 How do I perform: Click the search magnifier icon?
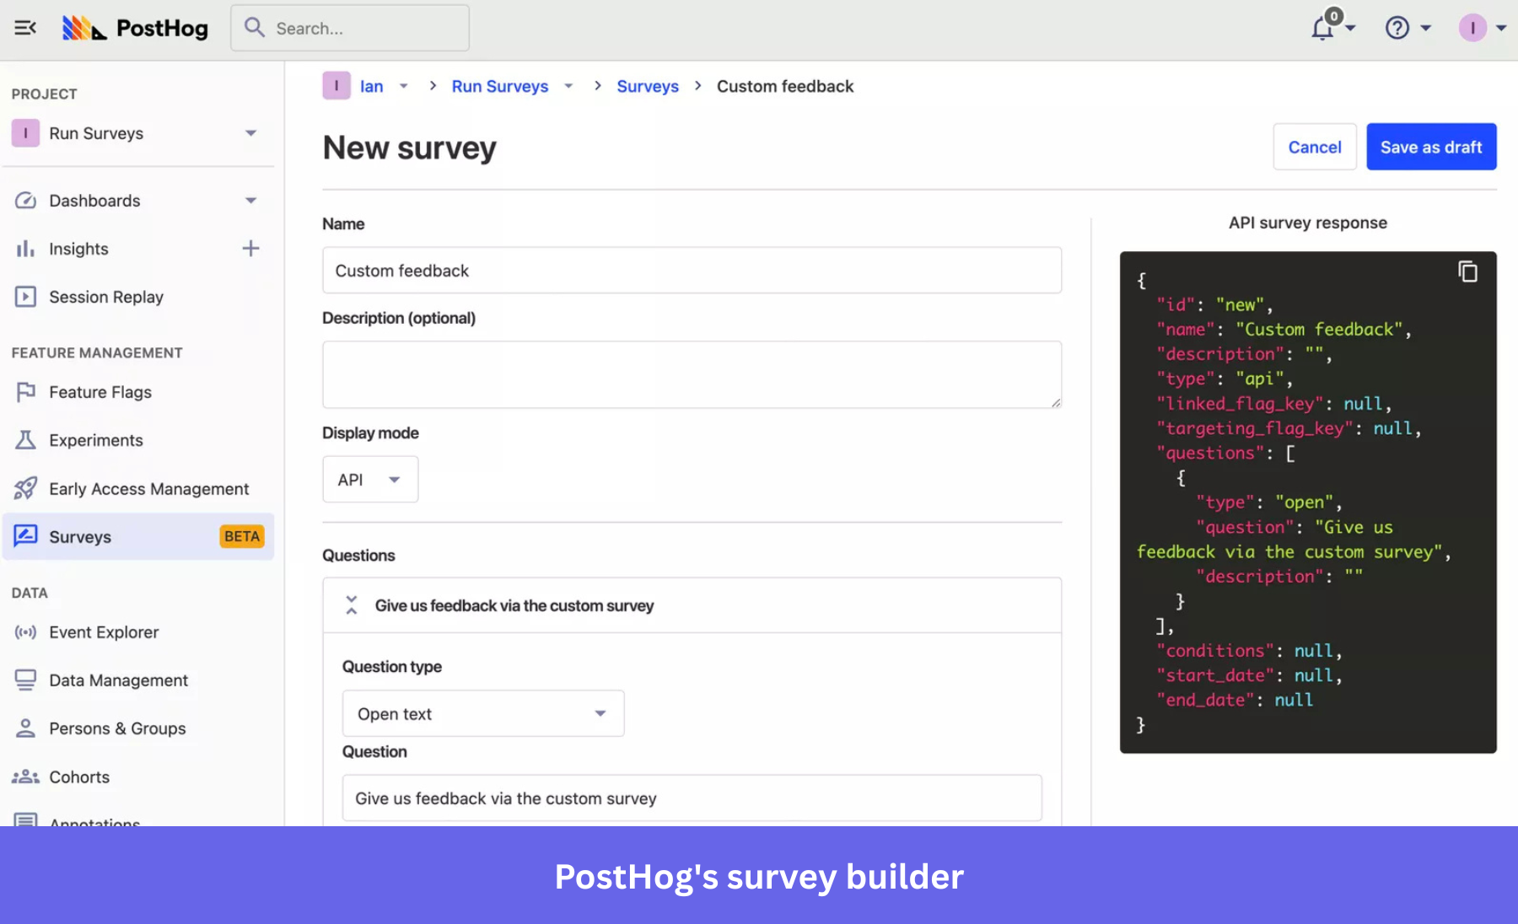coord(255,28)
